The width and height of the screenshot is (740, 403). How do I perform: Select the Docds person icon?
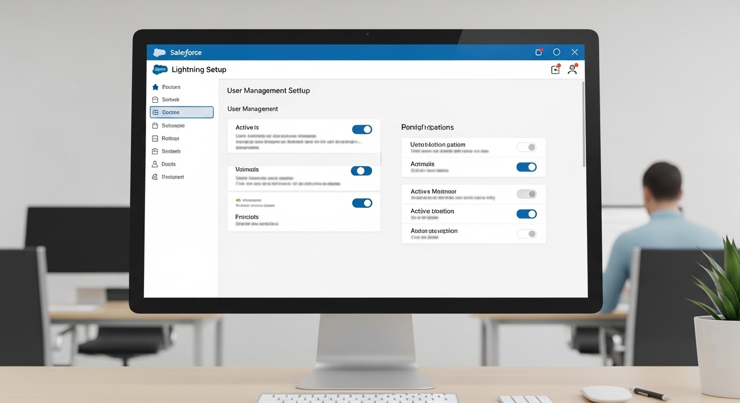point(156,164)
